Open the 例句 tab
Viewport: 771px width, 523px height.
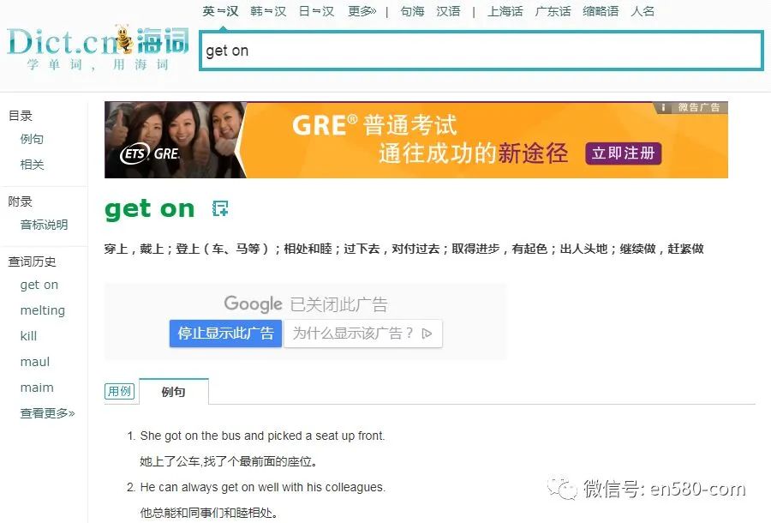point(174,392)
